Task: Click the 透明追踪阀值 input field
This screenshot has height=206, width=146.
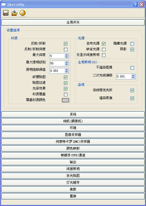Action: (57, 71)
